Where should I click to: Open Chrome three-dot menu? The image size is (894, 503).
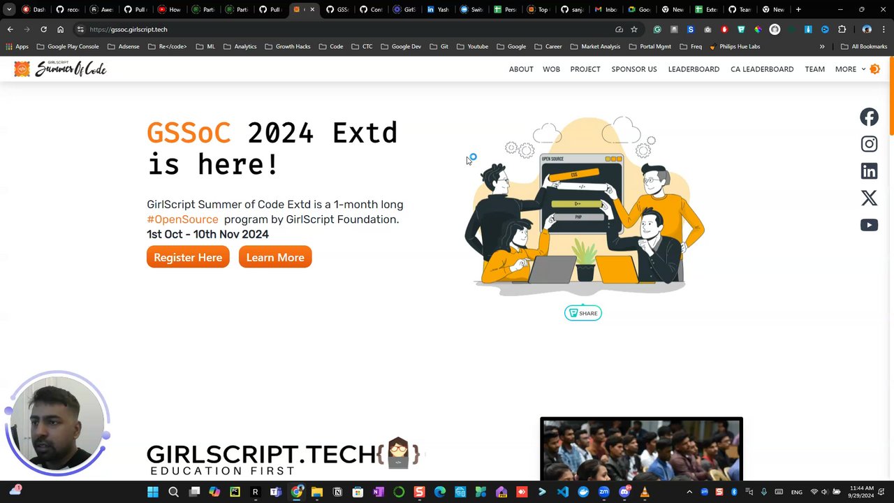tap(884, 29)
